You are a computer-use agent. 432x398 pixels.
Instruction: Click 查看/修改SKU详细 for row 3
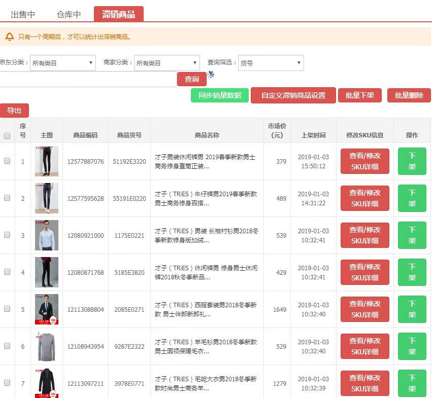point(364,235)
